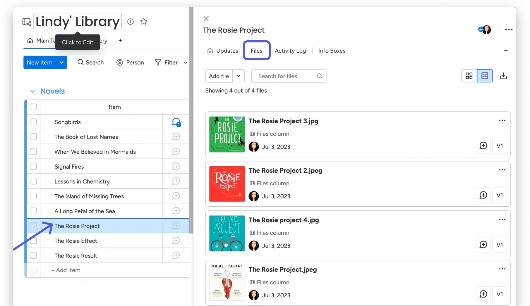
Task: Switch files to grid gallery view
Action: pyautogui.click(x=469, y=76)
